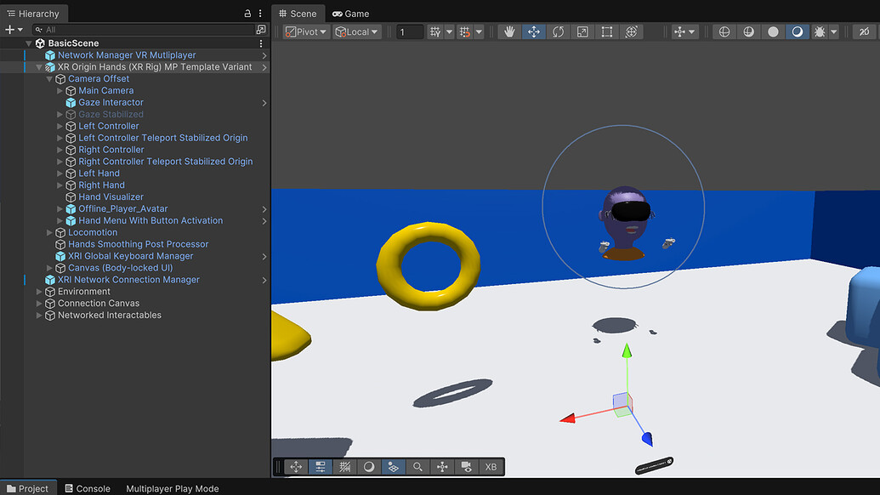The width and height of the screenshot is (880, 495).
Task: Switch to the Game view tab
Action: 349,13
